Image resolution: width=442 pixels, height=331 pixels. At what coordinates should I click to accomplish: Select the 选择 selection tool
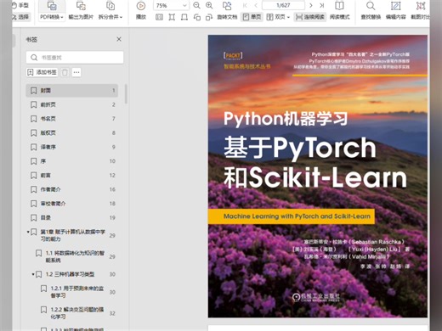pos(20,17)
